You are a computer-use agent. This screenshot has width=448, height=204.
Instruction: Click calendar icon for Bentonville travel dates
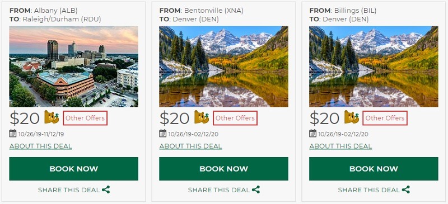coord(163,133)
